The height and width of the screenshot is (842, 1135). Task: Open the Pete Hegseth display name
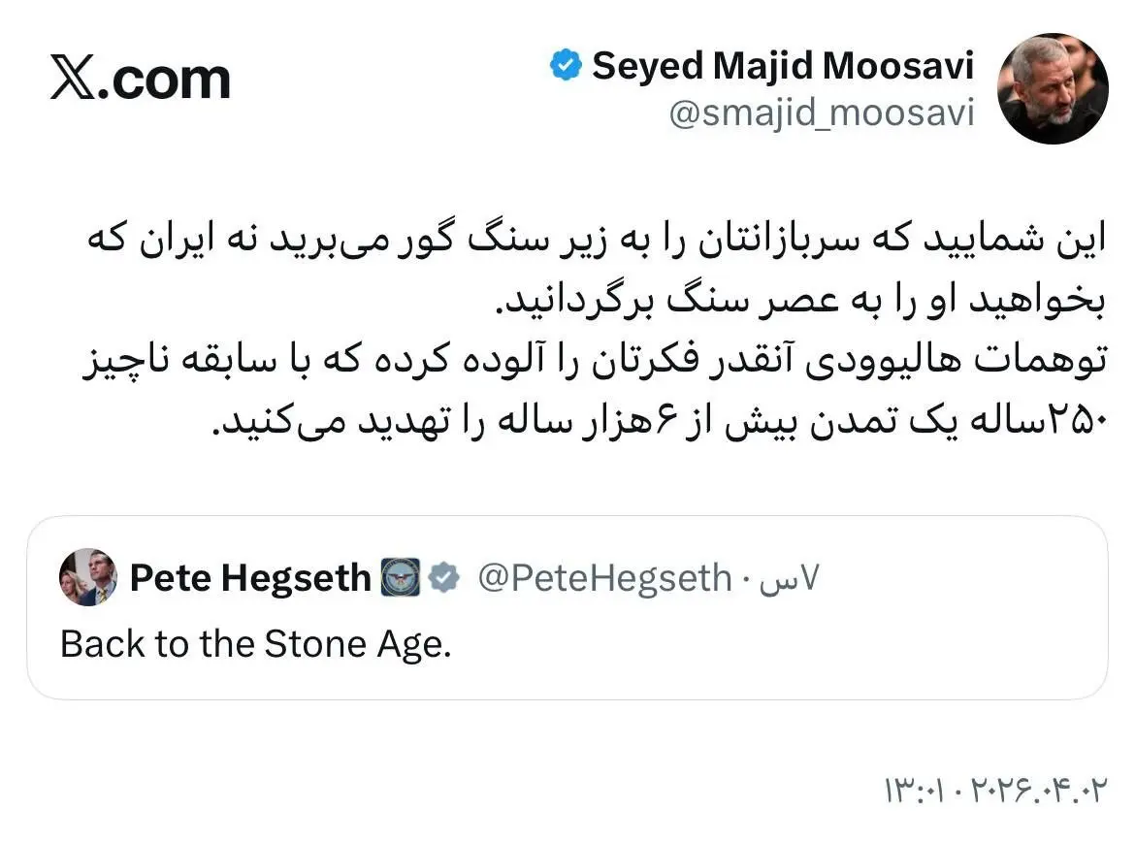coord(250,578)
